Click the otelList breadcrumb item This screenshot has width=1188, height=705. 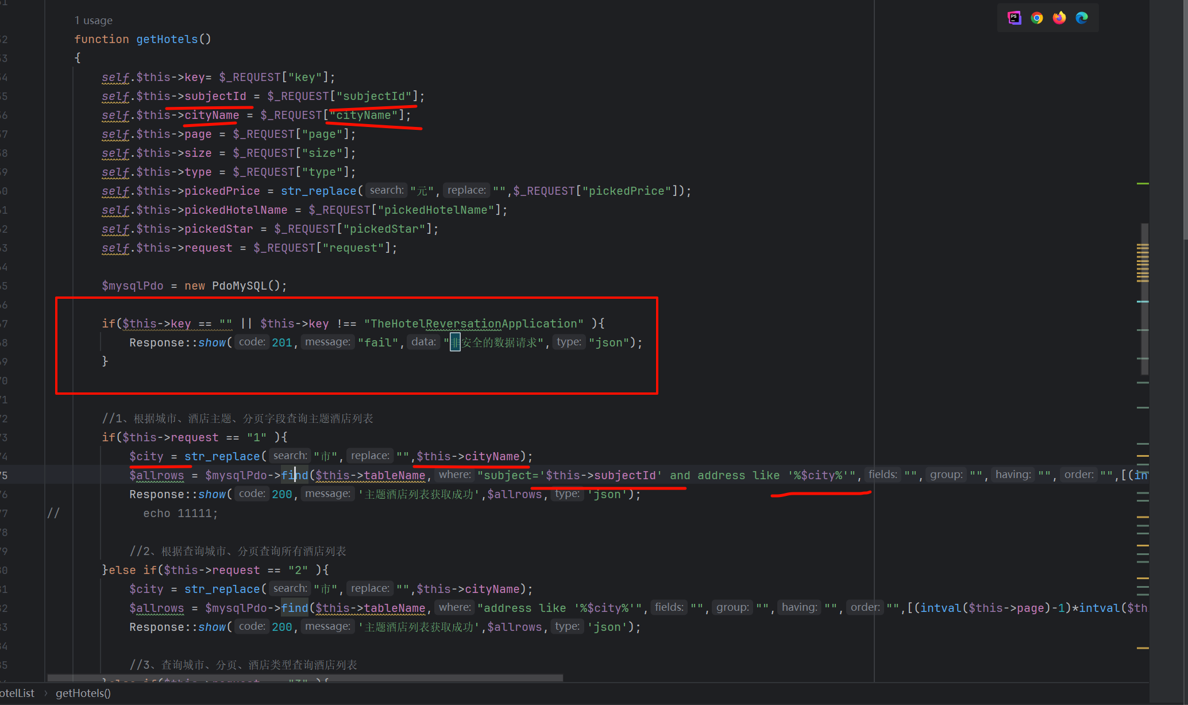point(17,693)
